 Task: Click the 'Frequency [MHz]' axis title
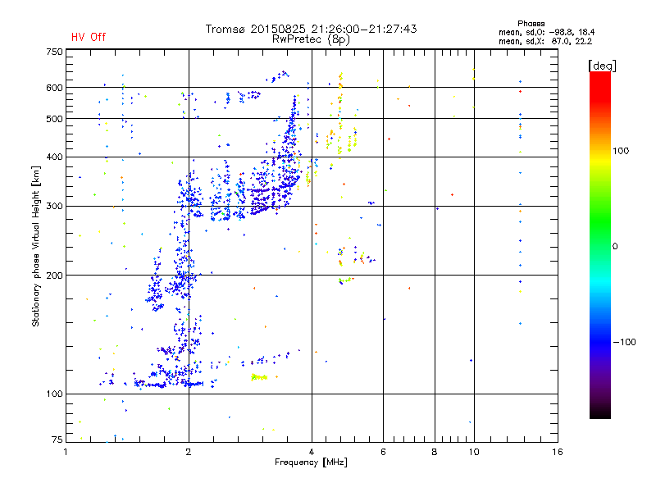click(x=311, y=462)
